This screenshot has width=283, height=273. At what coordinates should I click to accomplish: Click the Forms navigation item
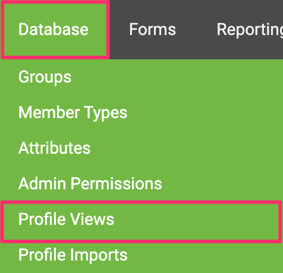(152, 29)
